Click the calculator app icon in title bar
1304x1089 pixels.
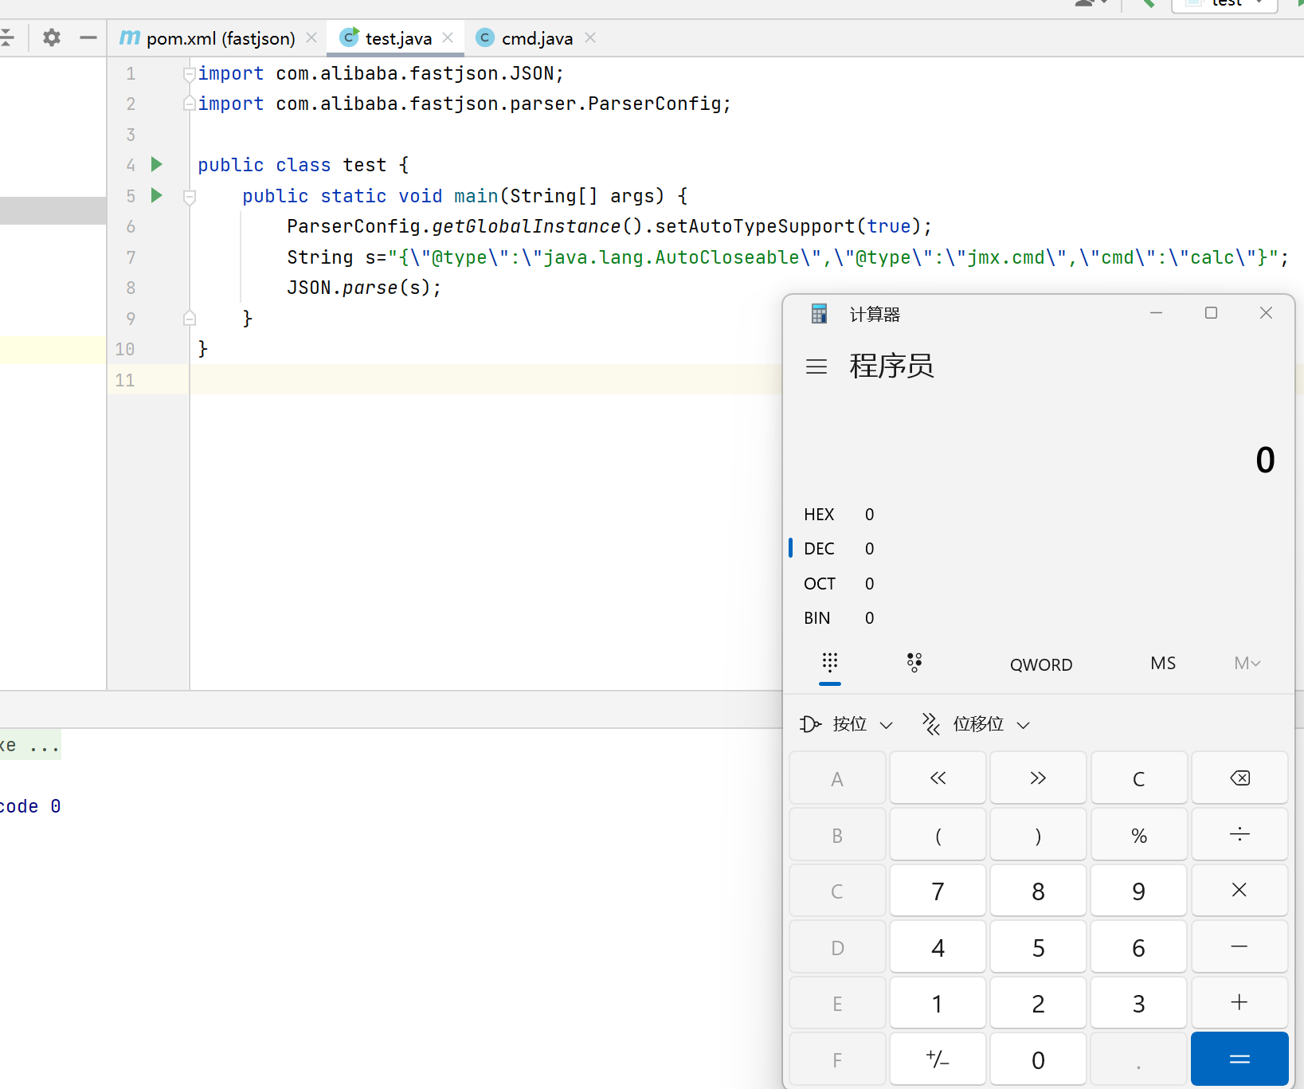tap(819, 314)
